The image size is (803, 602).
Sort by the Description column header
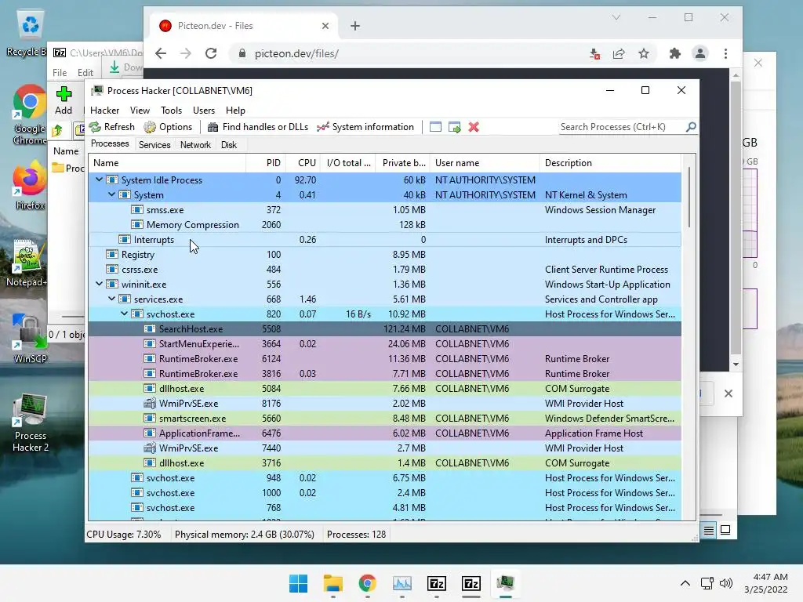coord(610,163)
